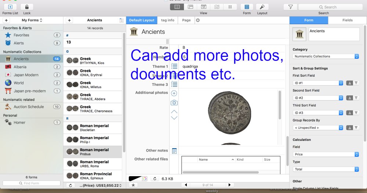The image size is (367, 193).
Task: Switch to three-column view layout
Action: coord(177,7)
